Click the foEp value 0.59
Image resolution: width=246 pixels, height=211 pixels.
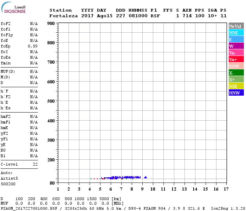click(x=33, y=46)
